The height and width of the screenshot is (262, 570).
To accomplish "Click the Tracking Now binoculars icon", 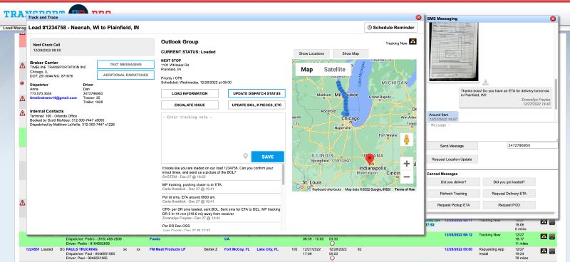I will point(413,42).
